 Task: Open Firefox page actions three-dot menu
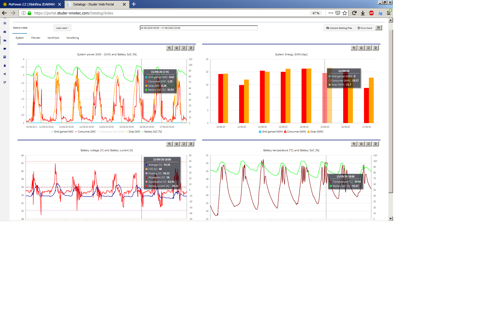pyautogui.click(x=331, y=13)
